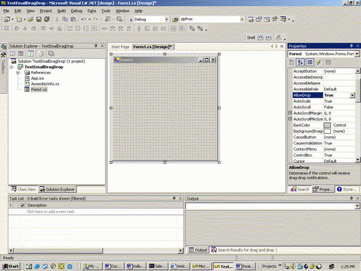
Task: Click Show All Files icon in Solution Explorer
Action: pos(41,54)
